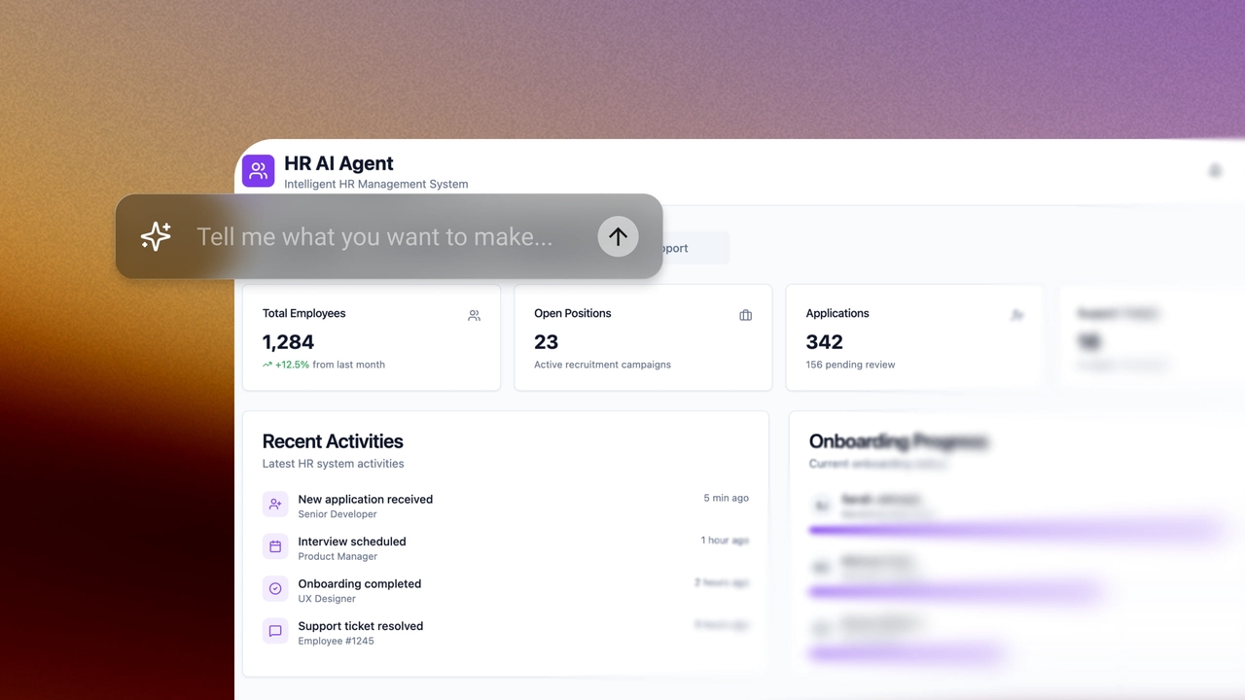Submit prompt with the up arrow button

click(618, 236)
